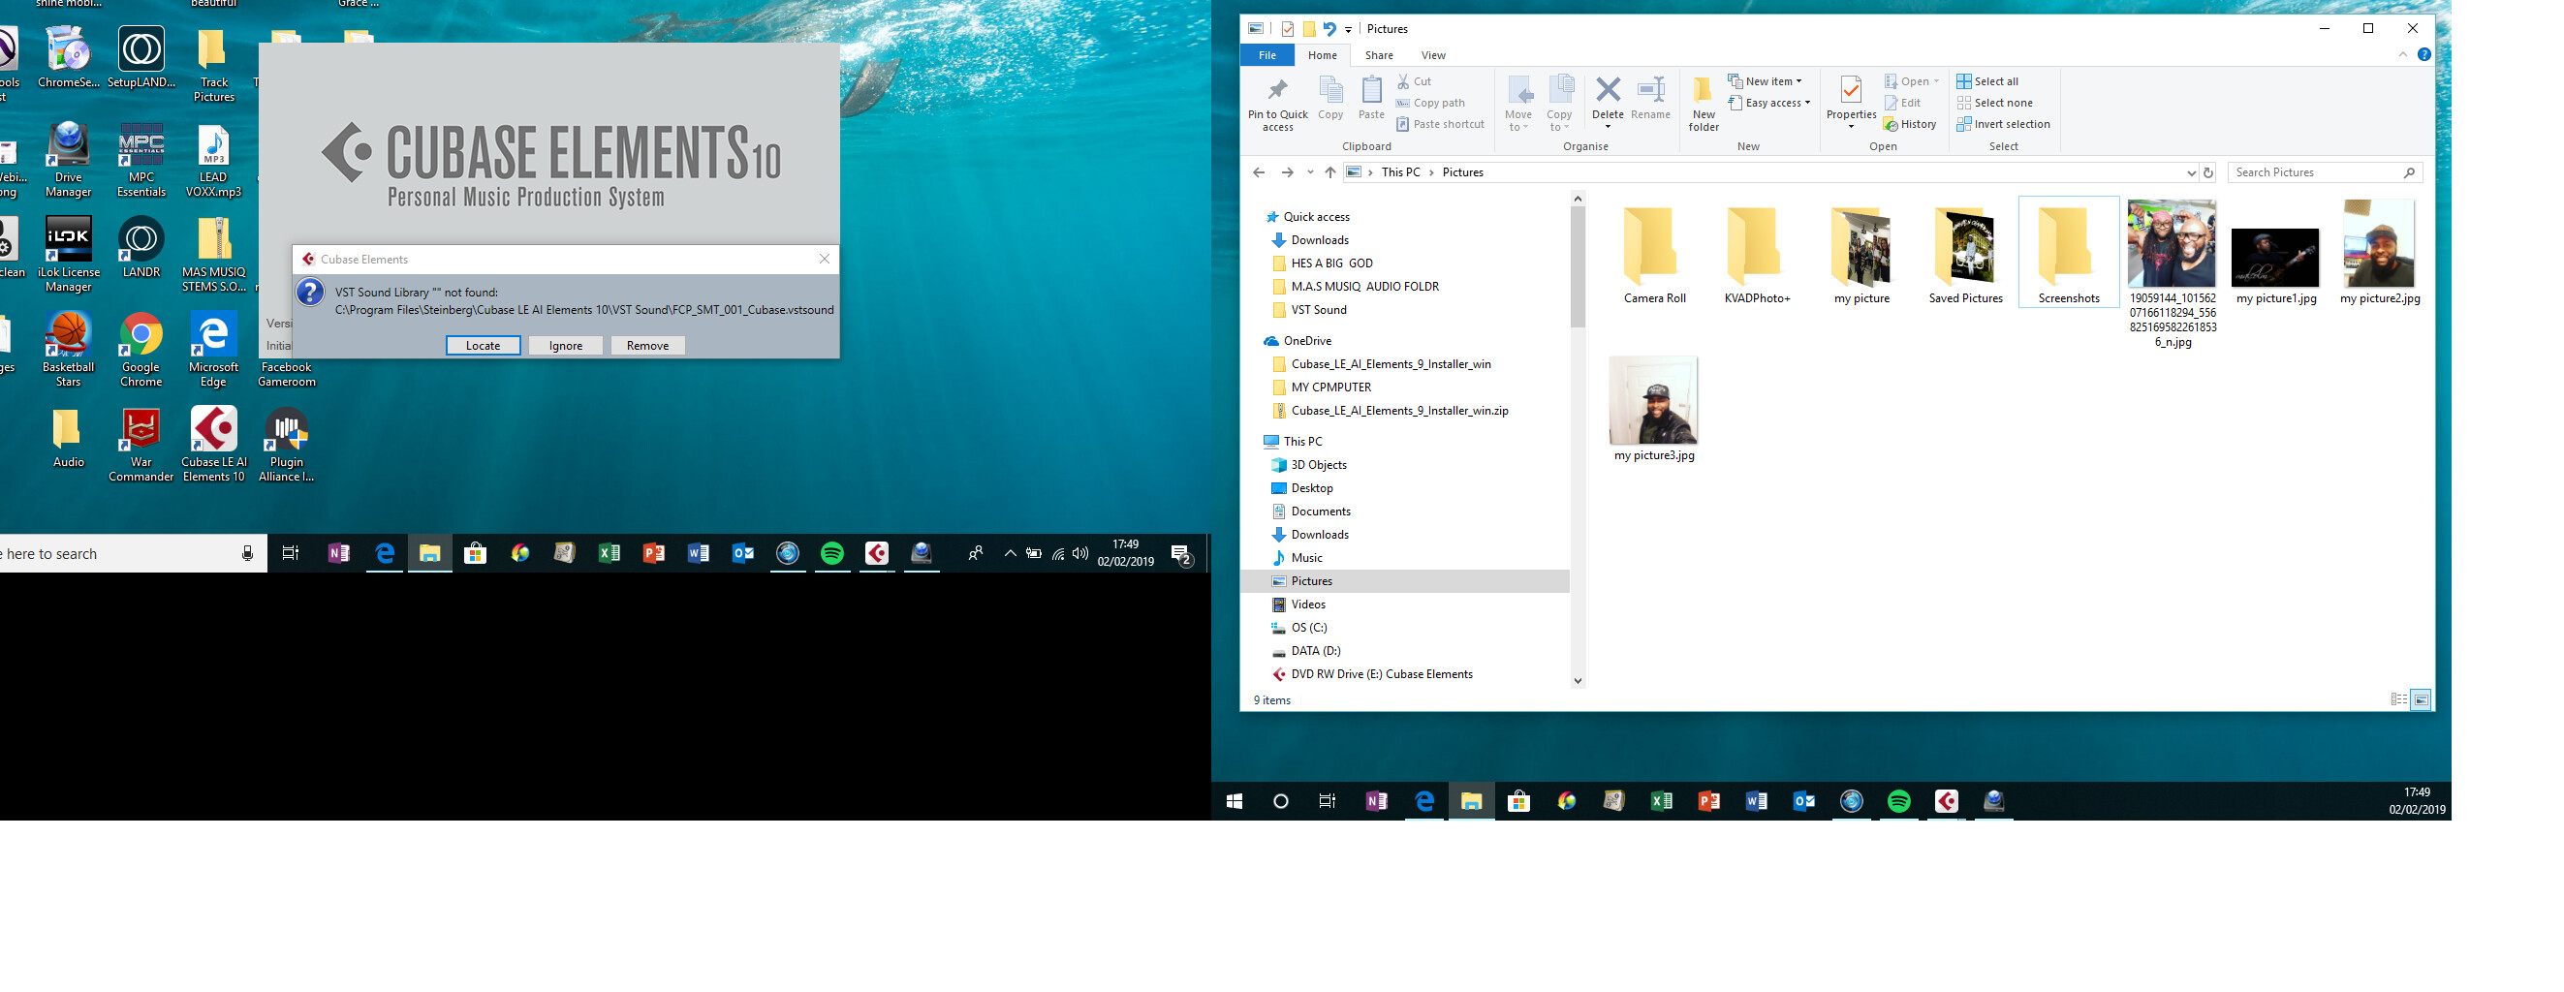Open the Customize Quick Access Toolbar dropdown

tap(1349, 30)
